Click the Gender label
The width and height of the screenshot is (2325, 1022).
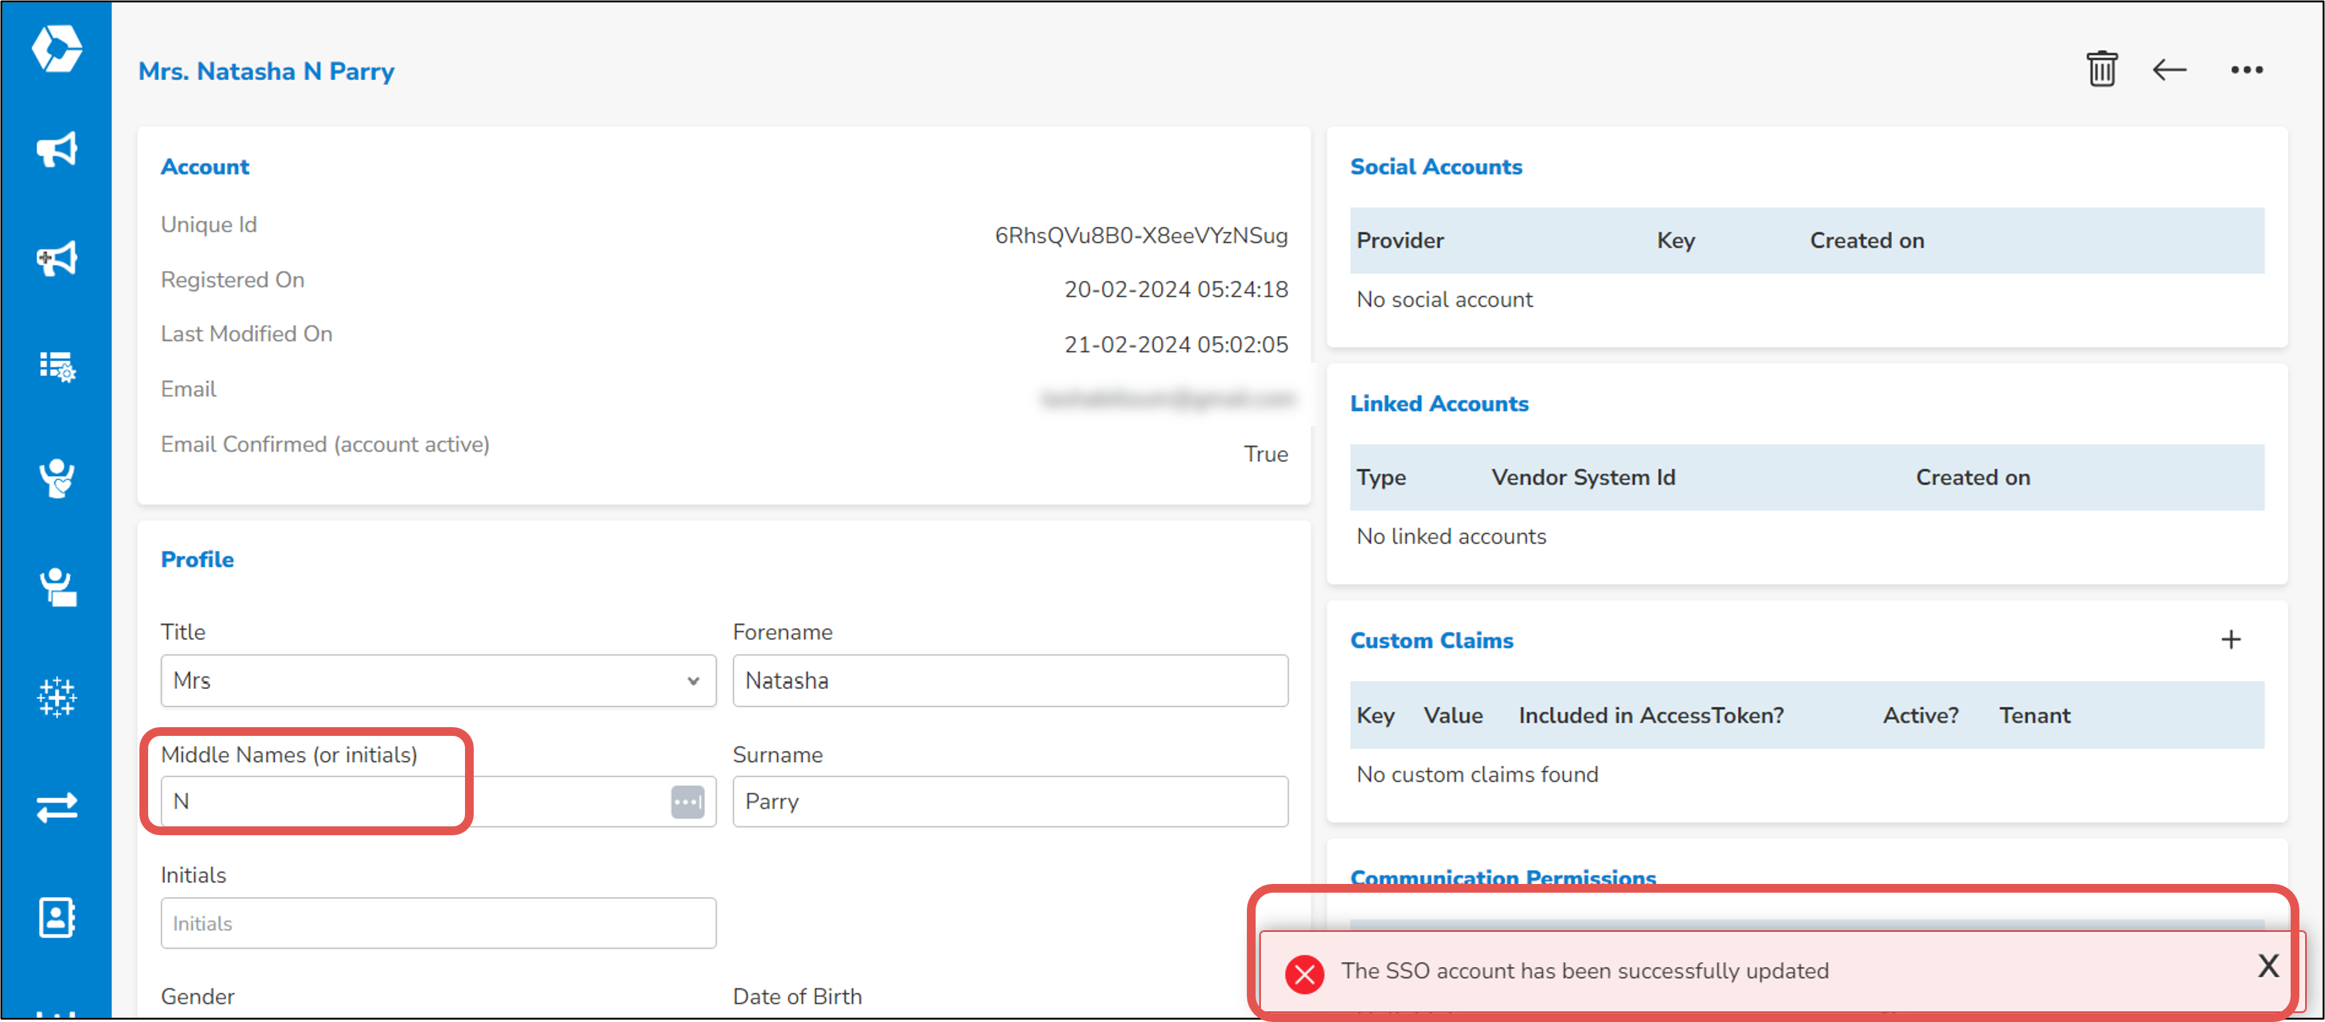tap(197, 997)
